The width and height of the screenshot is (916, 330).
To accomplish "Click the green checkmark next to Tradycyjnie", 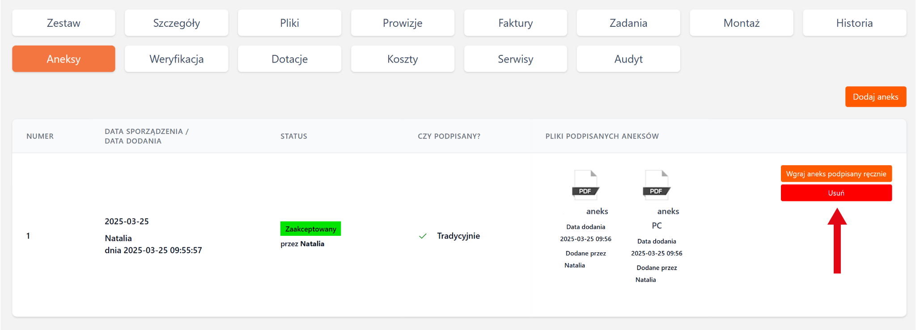I will pyautogui.click(x=423, y=236).
